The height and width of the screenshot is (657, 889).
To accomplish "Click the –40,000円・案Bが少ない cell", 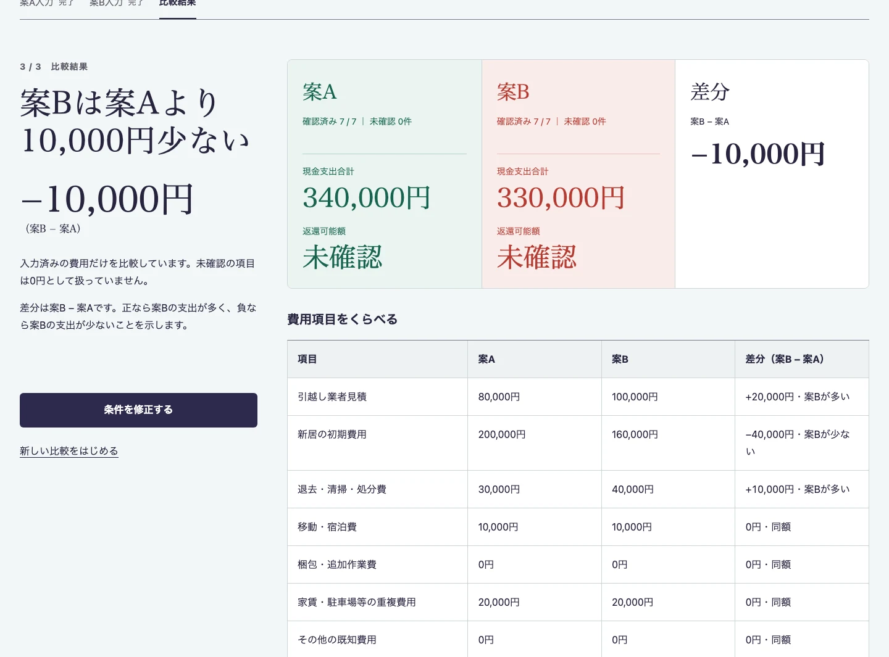I will (802, 443).
